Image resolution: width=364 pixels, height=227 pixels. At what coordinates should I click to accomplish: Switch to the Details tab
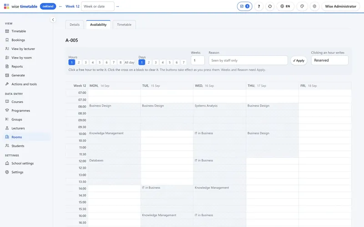tap(75, 25)
